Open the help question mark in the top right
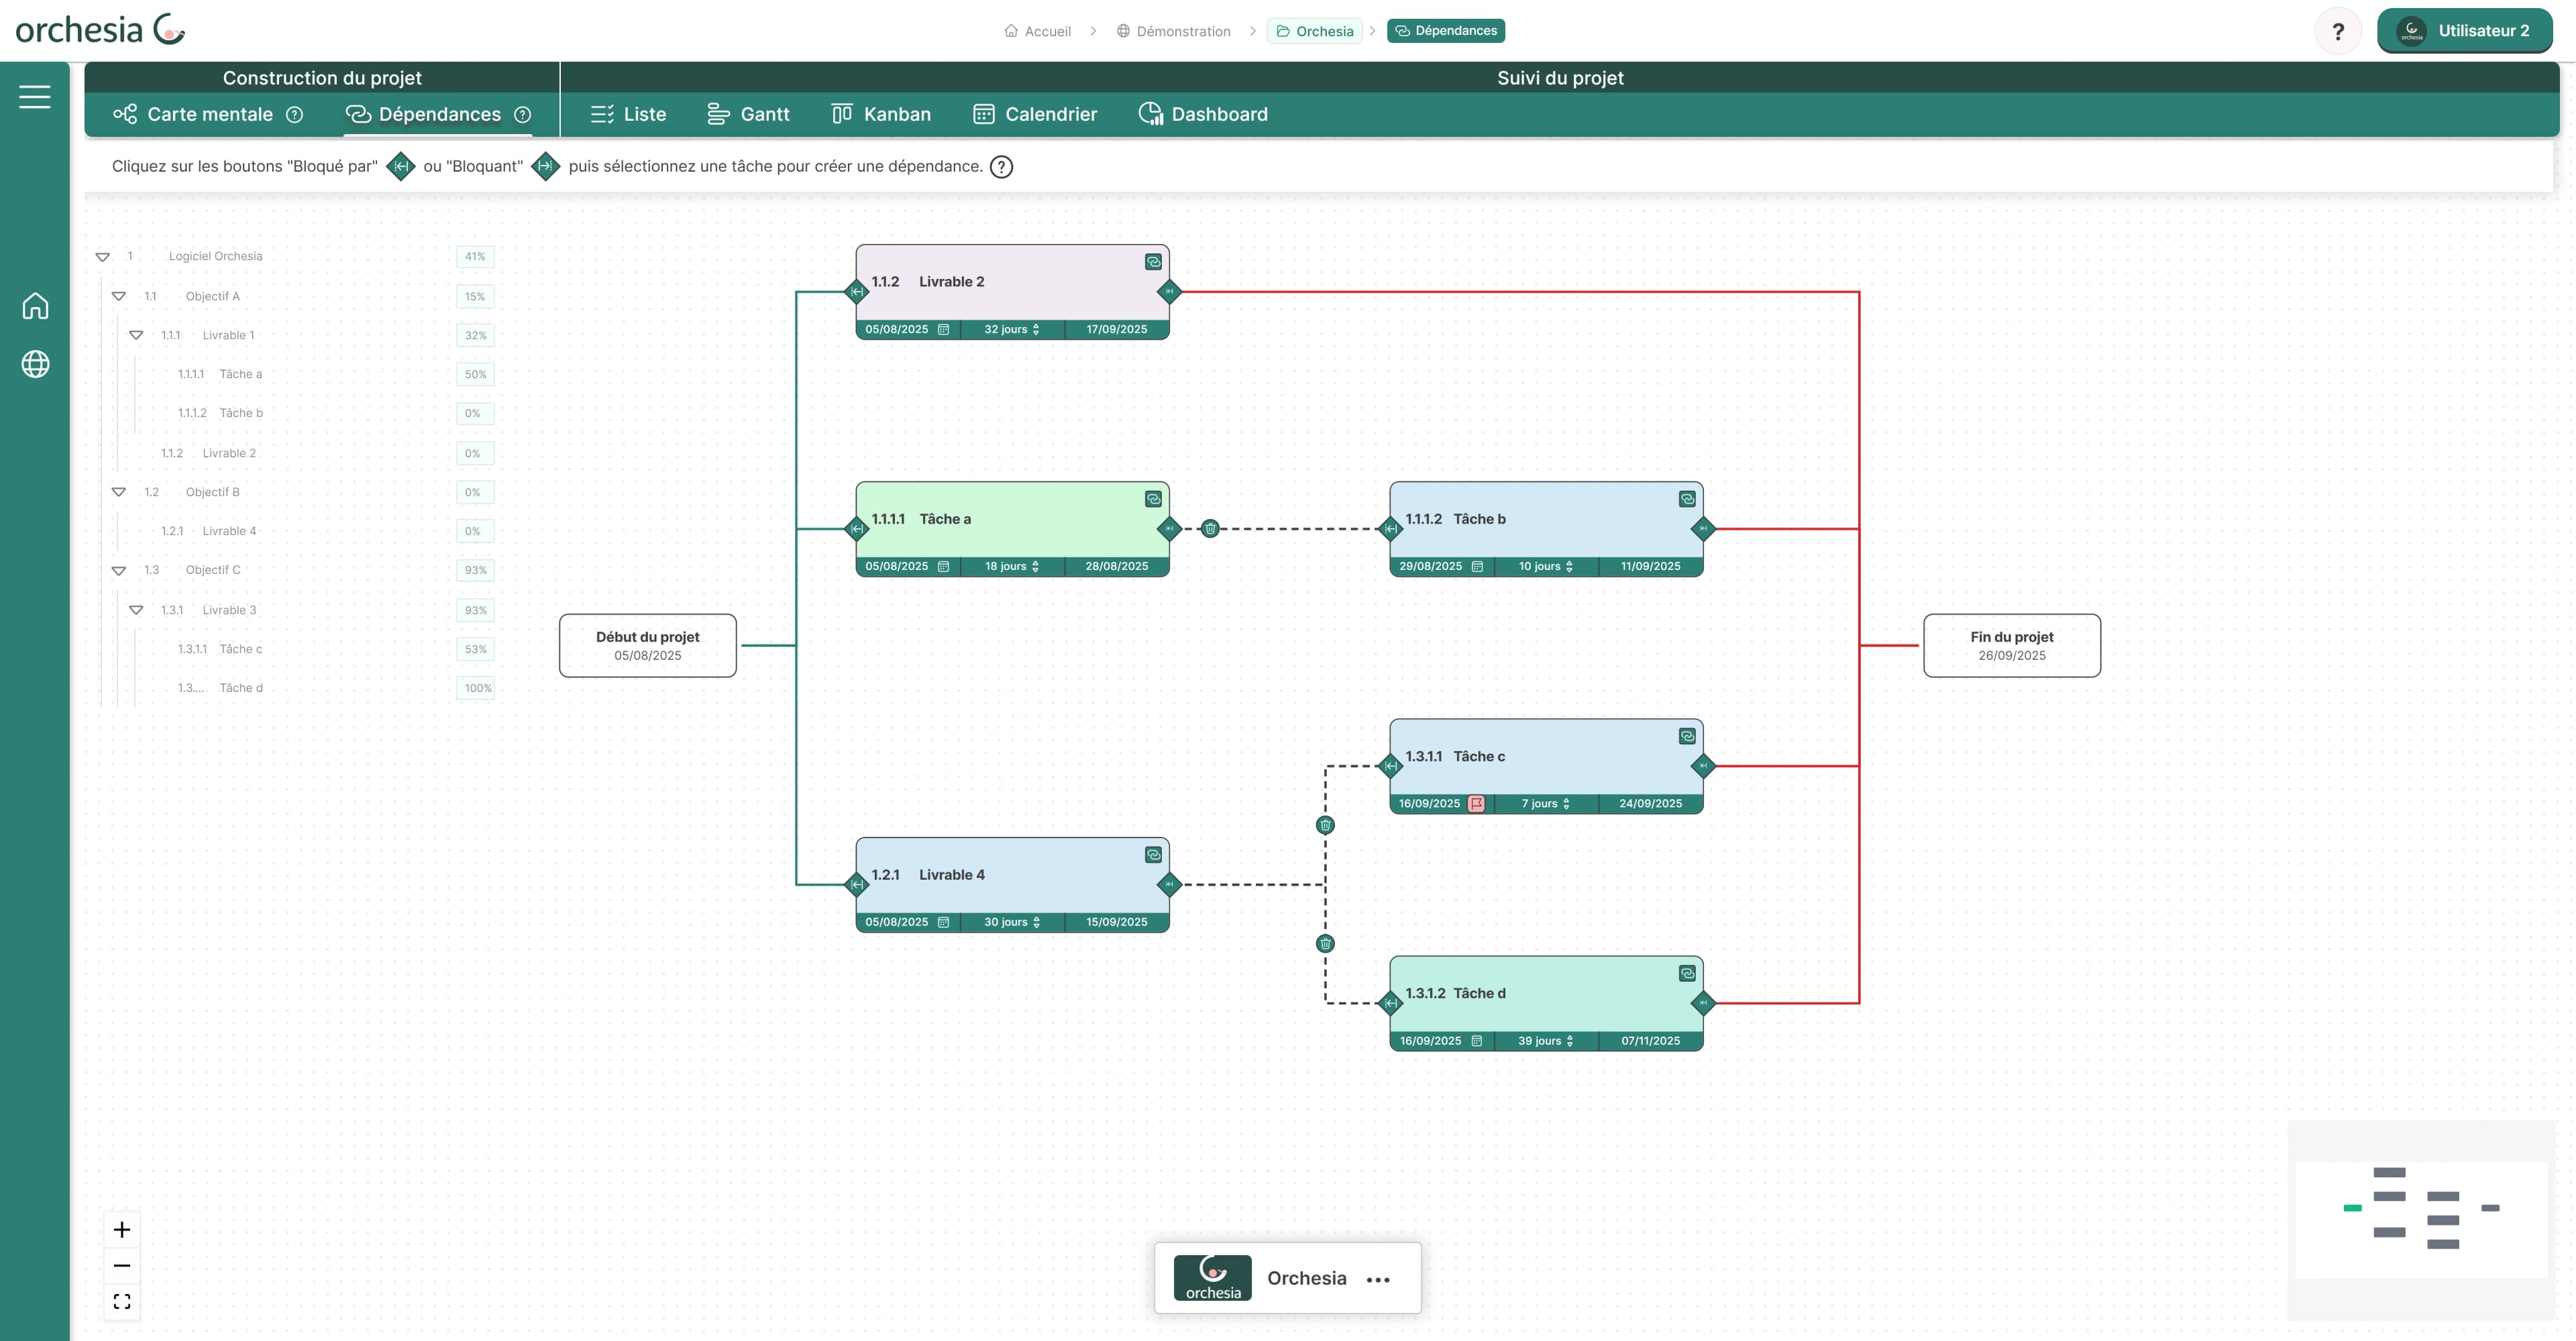This screenshot has height=1341, width=2576. 2338,31
